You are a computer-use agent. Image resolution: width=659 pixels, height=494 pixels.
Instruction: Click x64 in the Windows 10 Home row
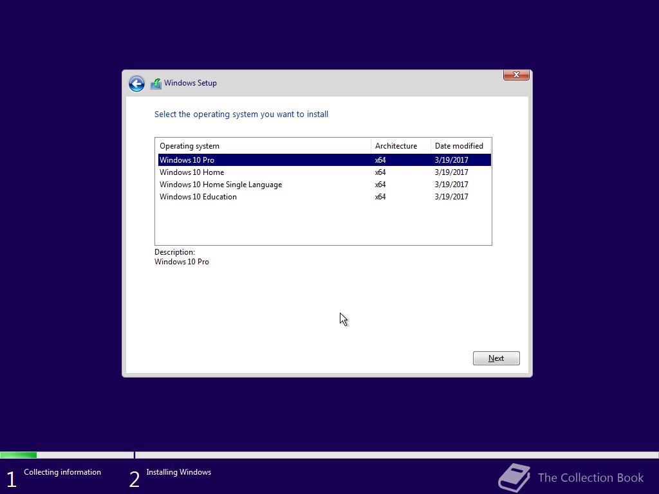tap(380, 172)
